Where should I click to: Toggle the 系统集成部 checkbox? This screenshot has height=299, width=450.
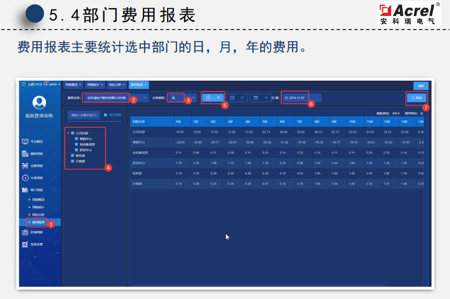tap(76, 144)
